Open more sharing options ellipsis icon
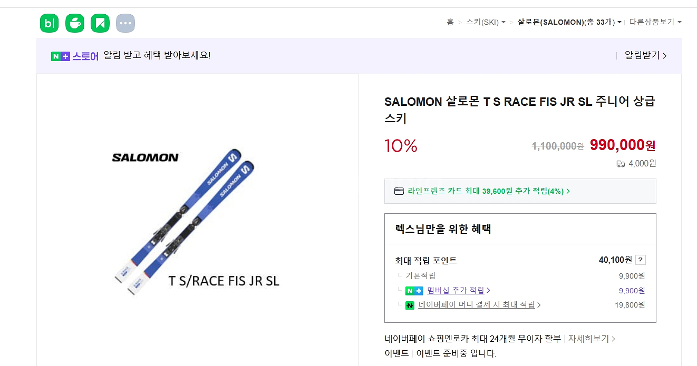 click(x=125, y=23)
